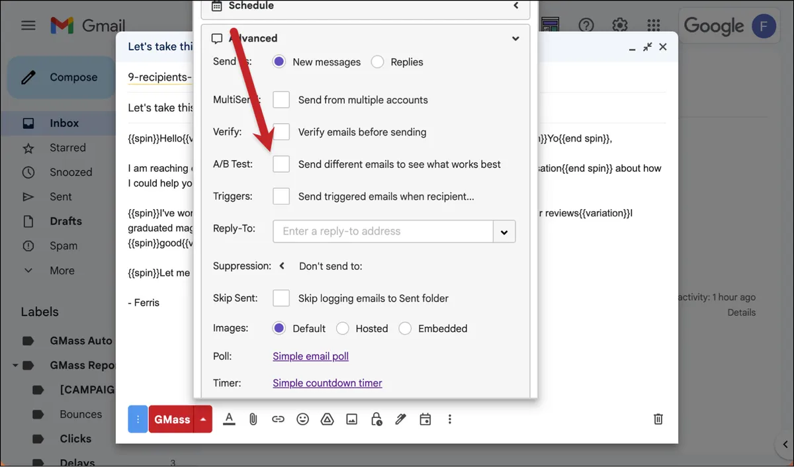This screenshot has width=794, height=467.
Task: Collapse the Advanced section chevron
Action: [x=516, y=38]
